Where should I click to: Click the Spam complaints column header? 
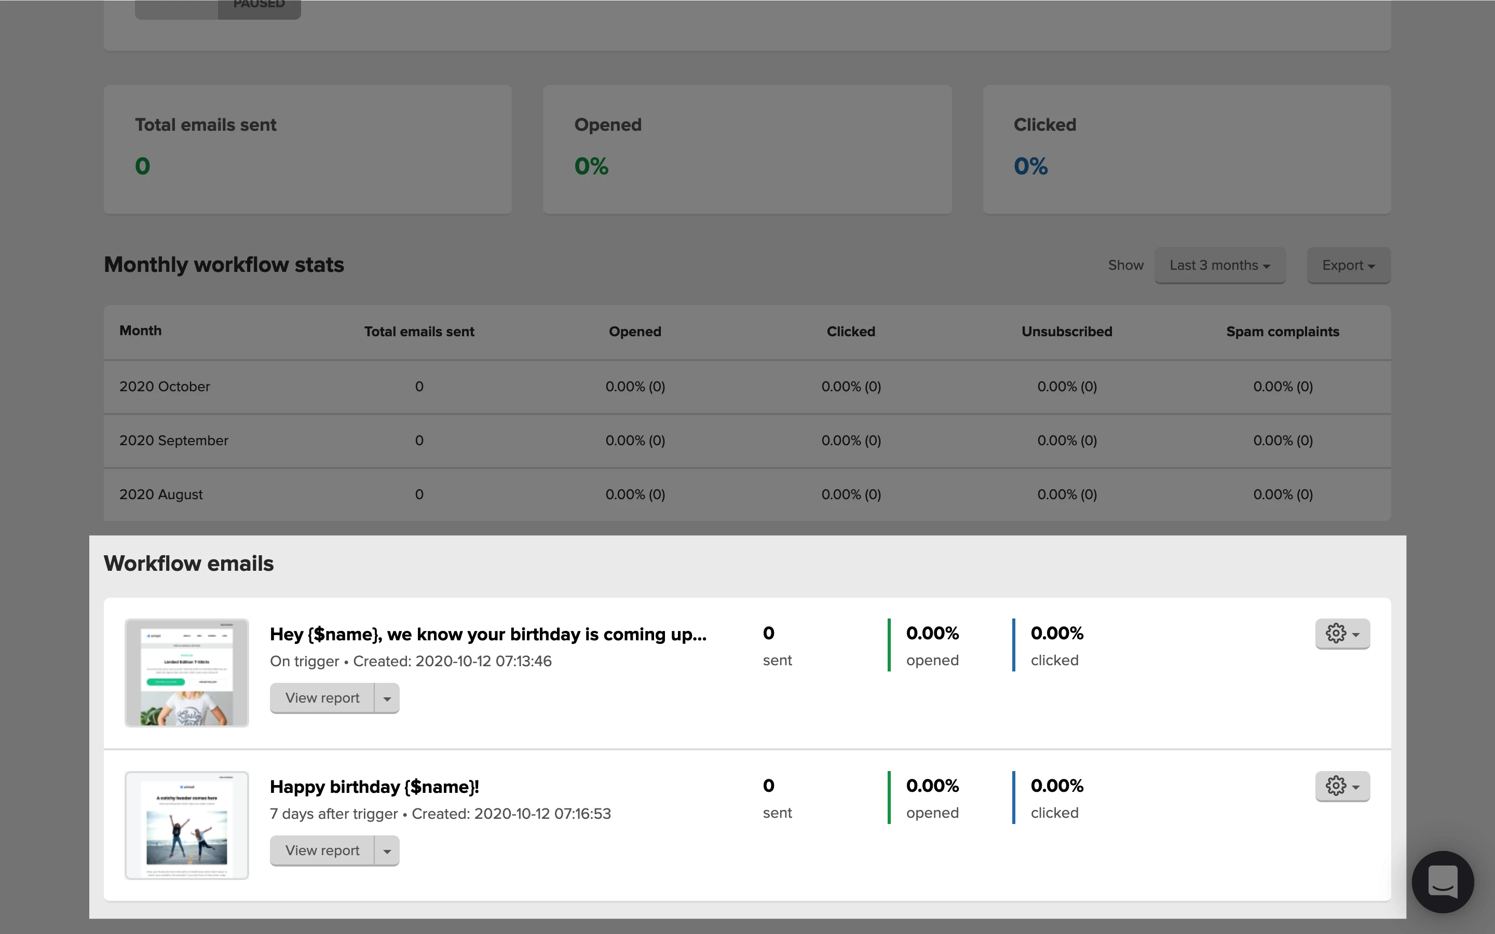click(1282, 332)
